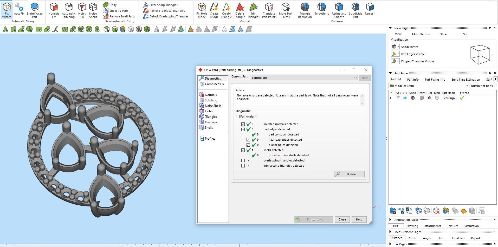498x247 pixels.
Task: Launch the AutoFix tool
Action: (x=19, y=10)
